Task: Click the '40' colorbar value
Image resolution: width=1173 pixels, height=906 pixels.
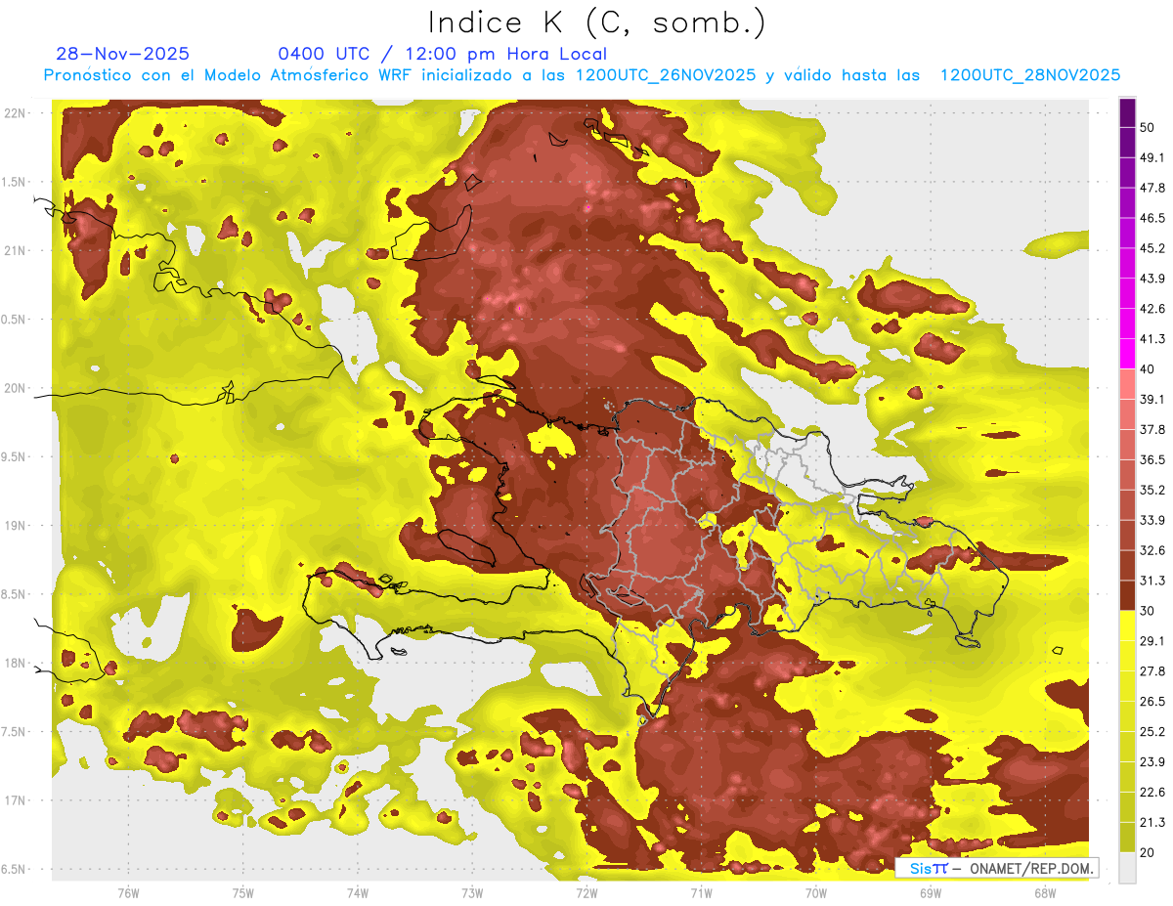Action: click(1149, 369)
